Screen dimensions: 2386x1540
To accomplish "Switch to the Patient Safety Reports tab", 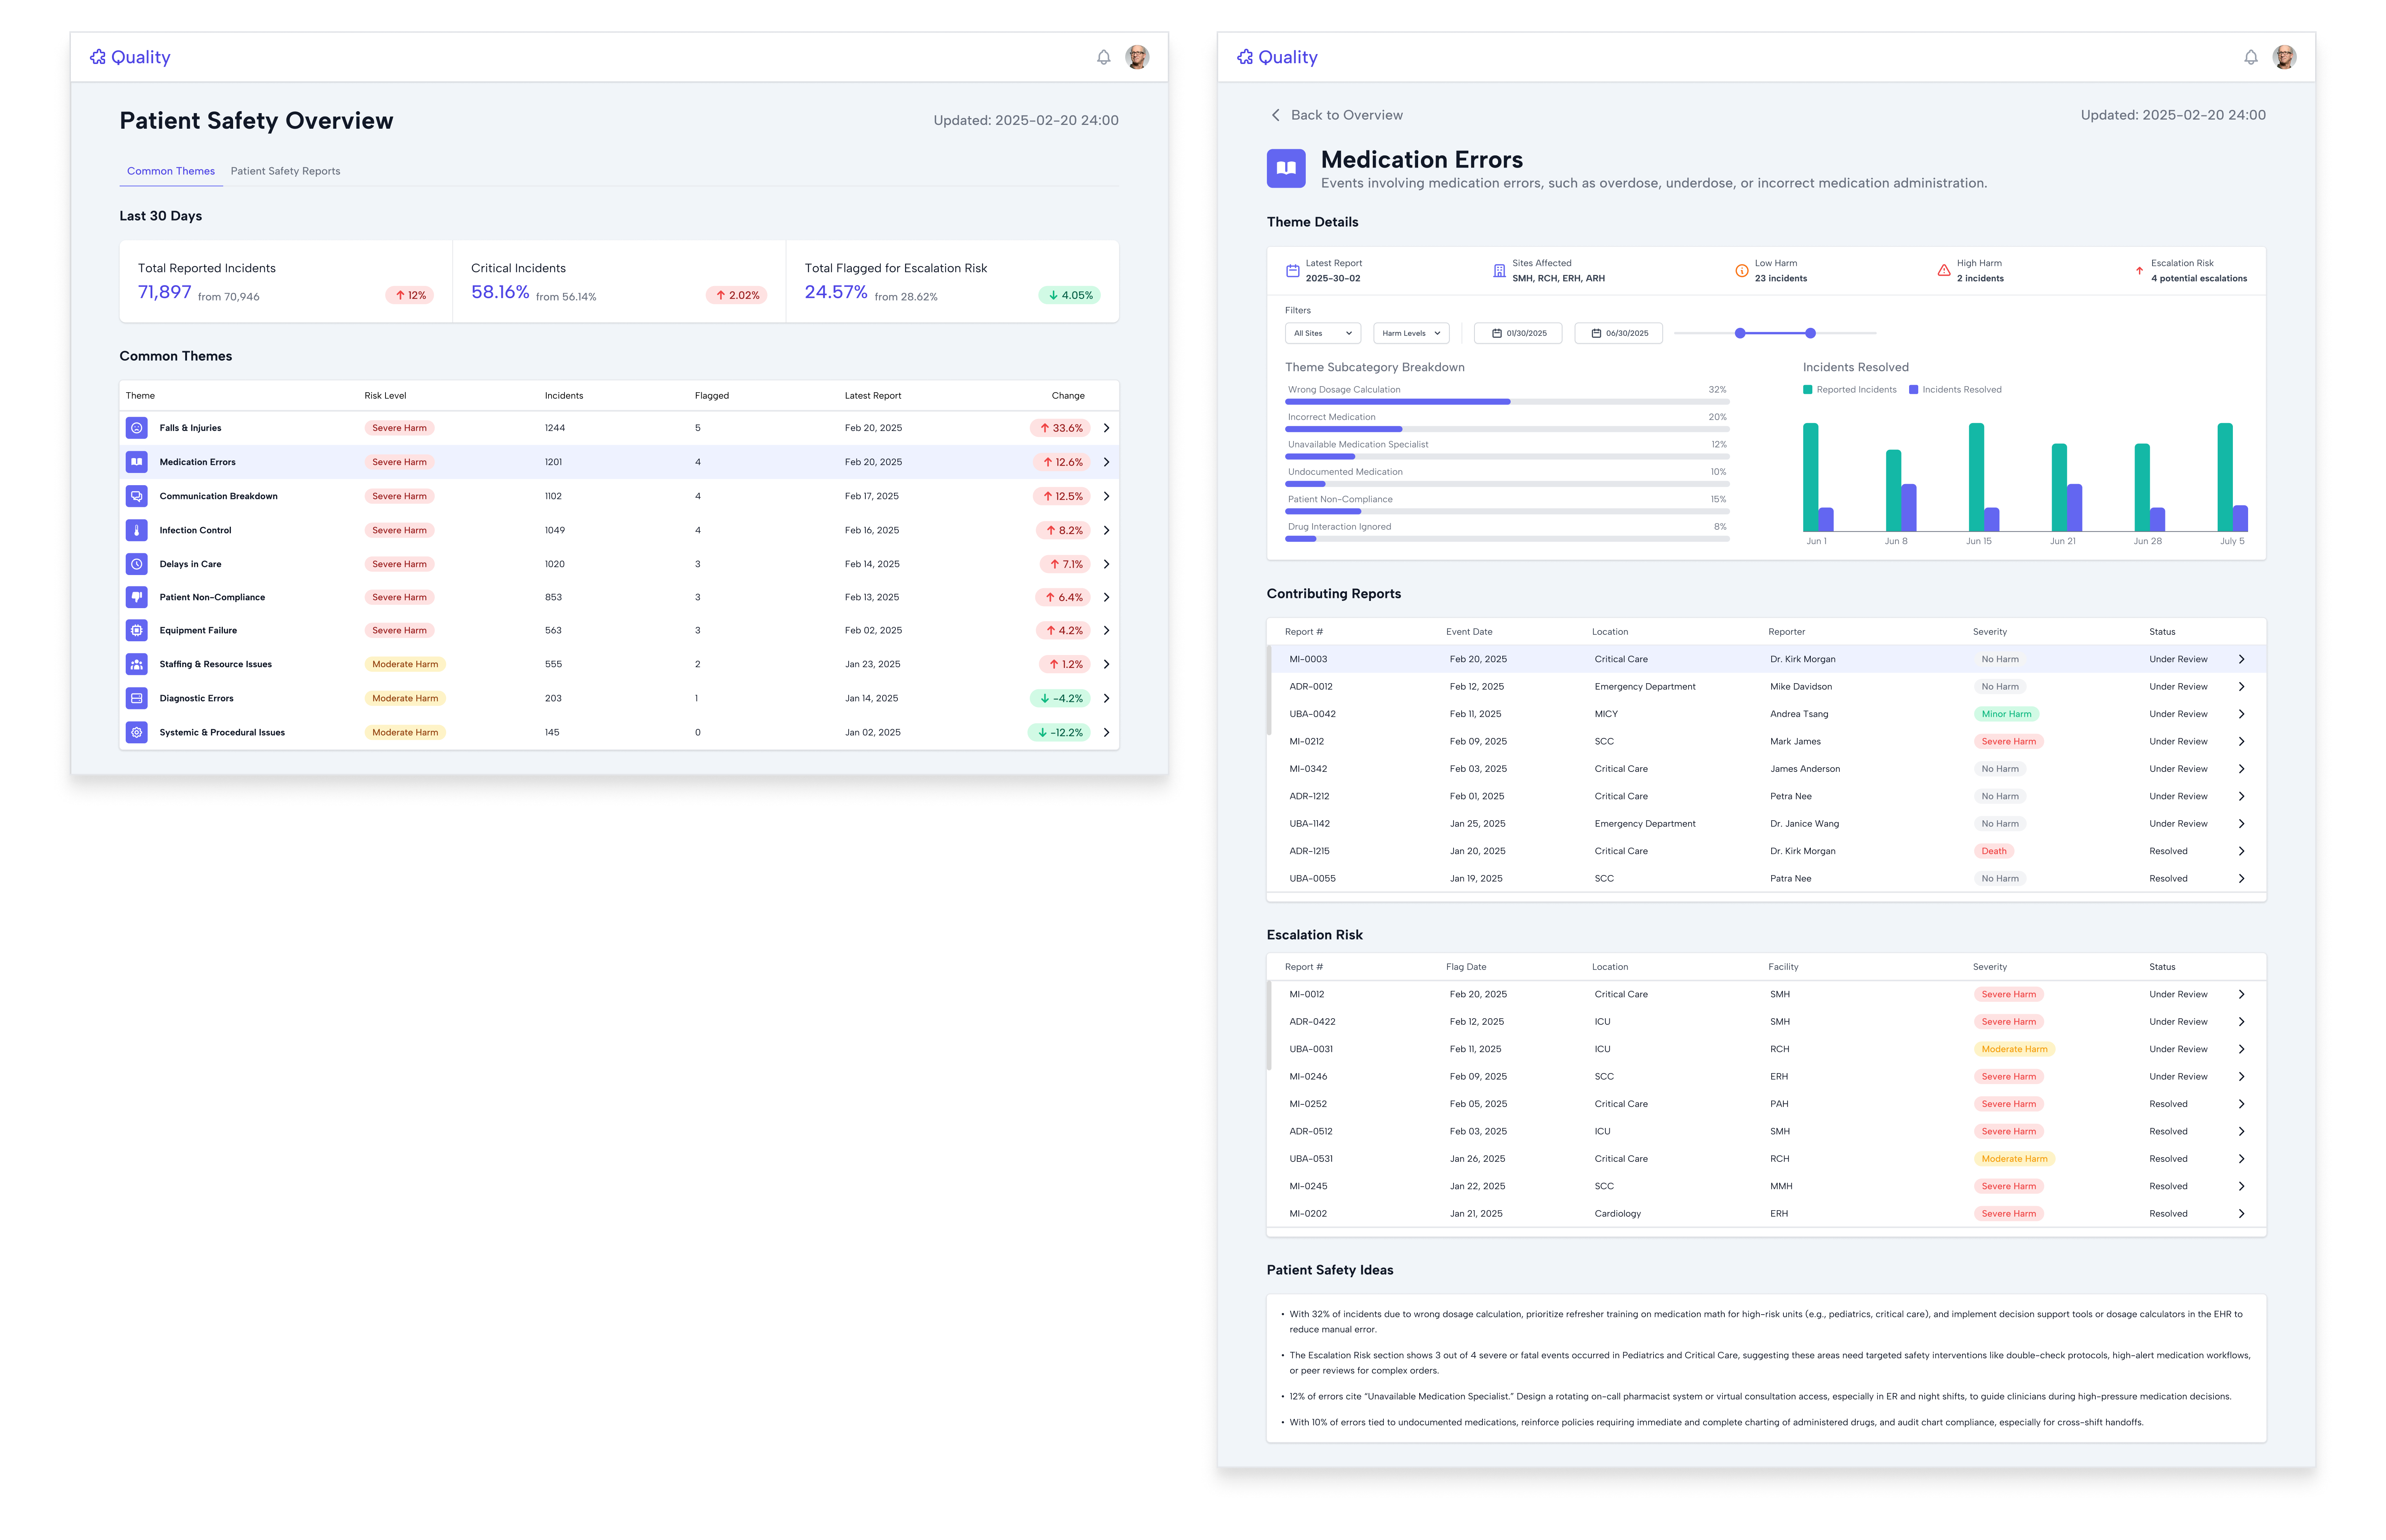I will point(285,171).
